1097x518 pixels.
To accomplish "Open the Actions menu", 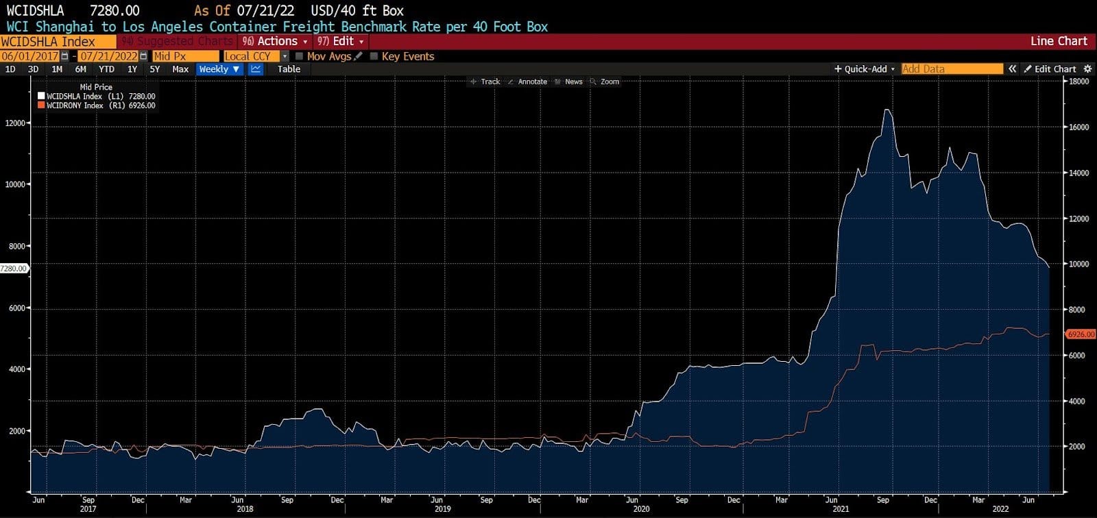I will pyautogui.click(x=276, y=41).
